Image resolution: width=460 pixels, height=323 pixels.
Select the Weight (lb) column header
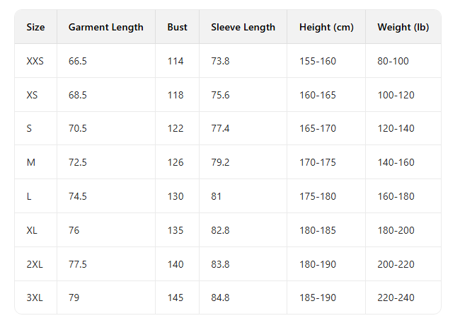tap(403, 28)
